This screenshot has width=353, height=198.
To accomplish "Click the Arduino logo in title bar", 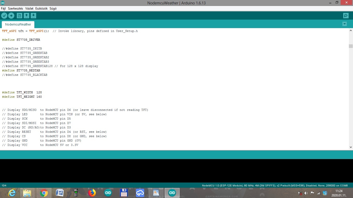I will (x=3, y=3).
